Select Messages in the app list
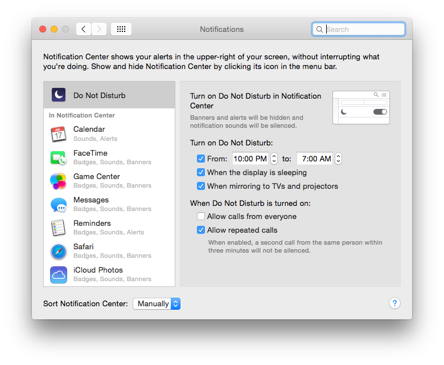 [109, 204]
